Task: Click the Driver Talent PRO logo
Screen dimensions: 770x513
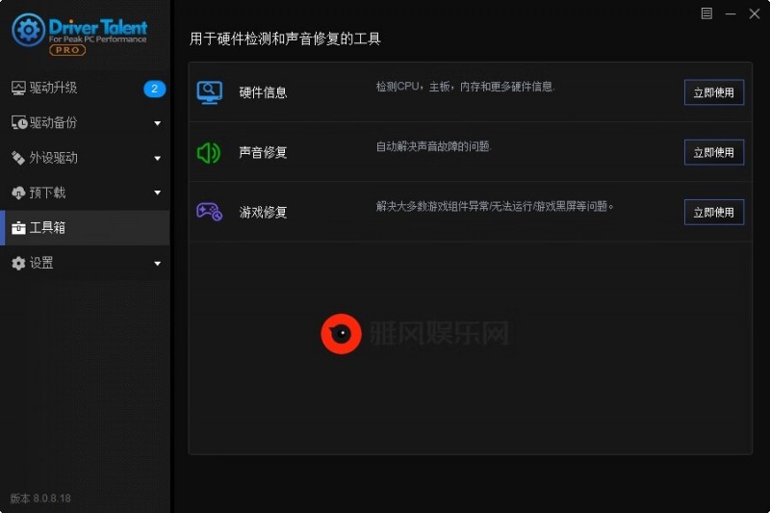Action: (80, 34)
